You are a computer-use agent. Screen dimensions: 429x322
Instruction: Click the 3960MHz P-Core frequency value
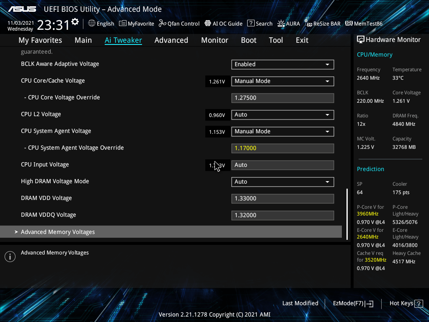[x=367, y=214]
